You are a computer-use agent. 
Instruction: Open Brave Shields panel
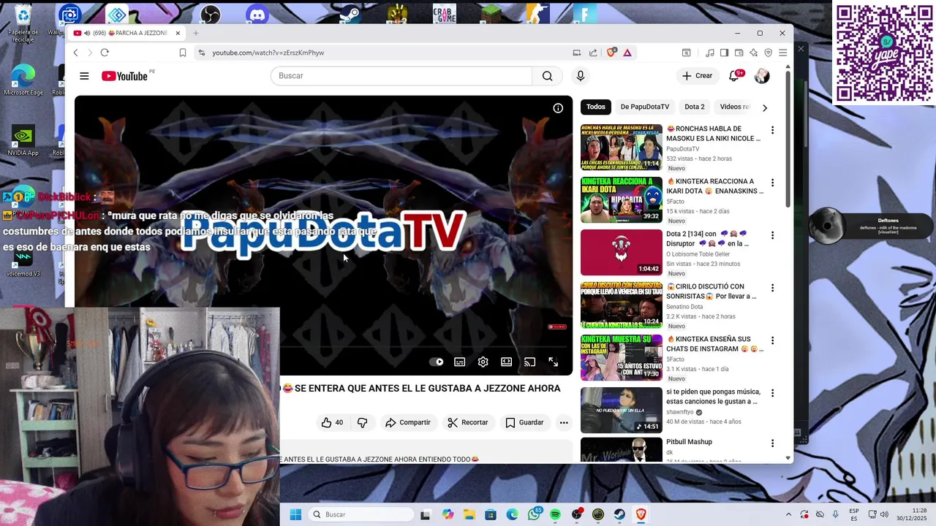[x=612, y=53]
